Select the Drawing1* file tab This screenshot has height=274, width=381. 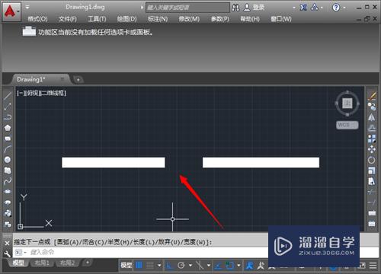click(40, 79)
